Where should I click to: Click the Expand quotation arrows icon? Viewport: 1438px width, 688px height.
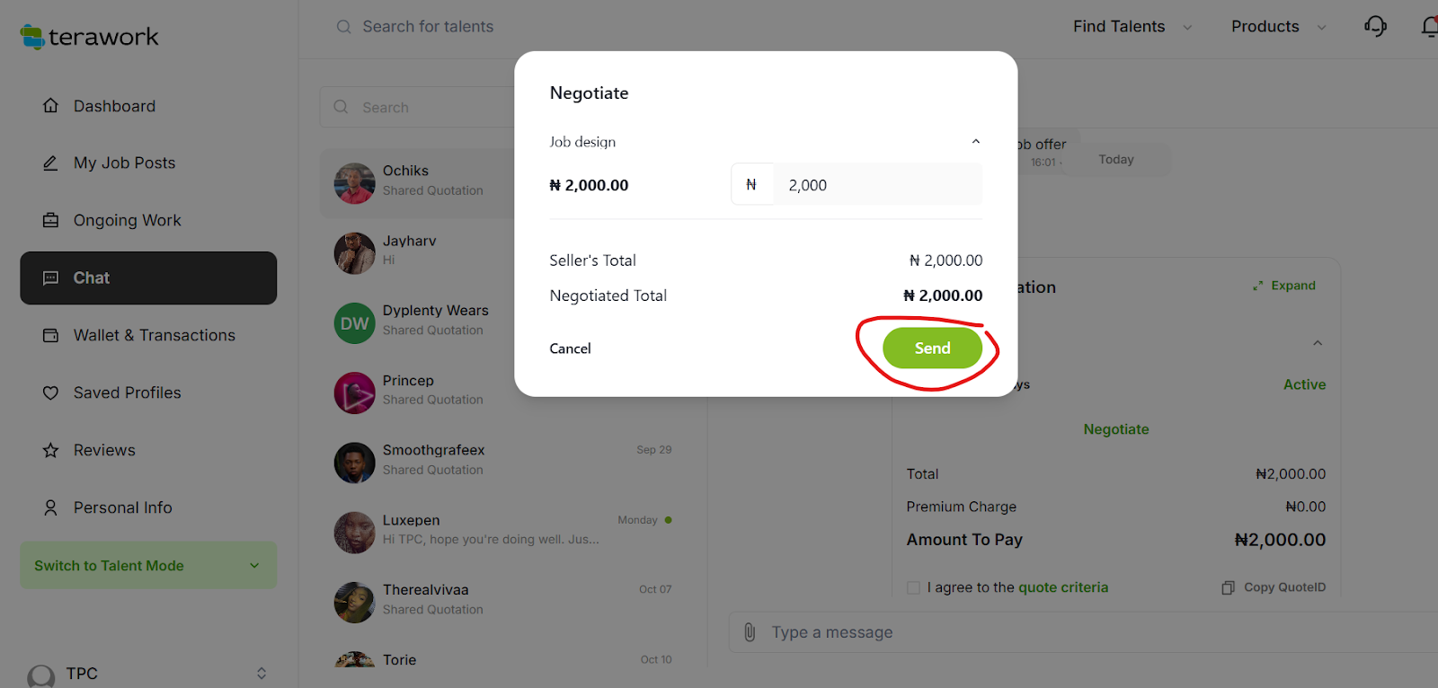click(x=1258, y=286)
